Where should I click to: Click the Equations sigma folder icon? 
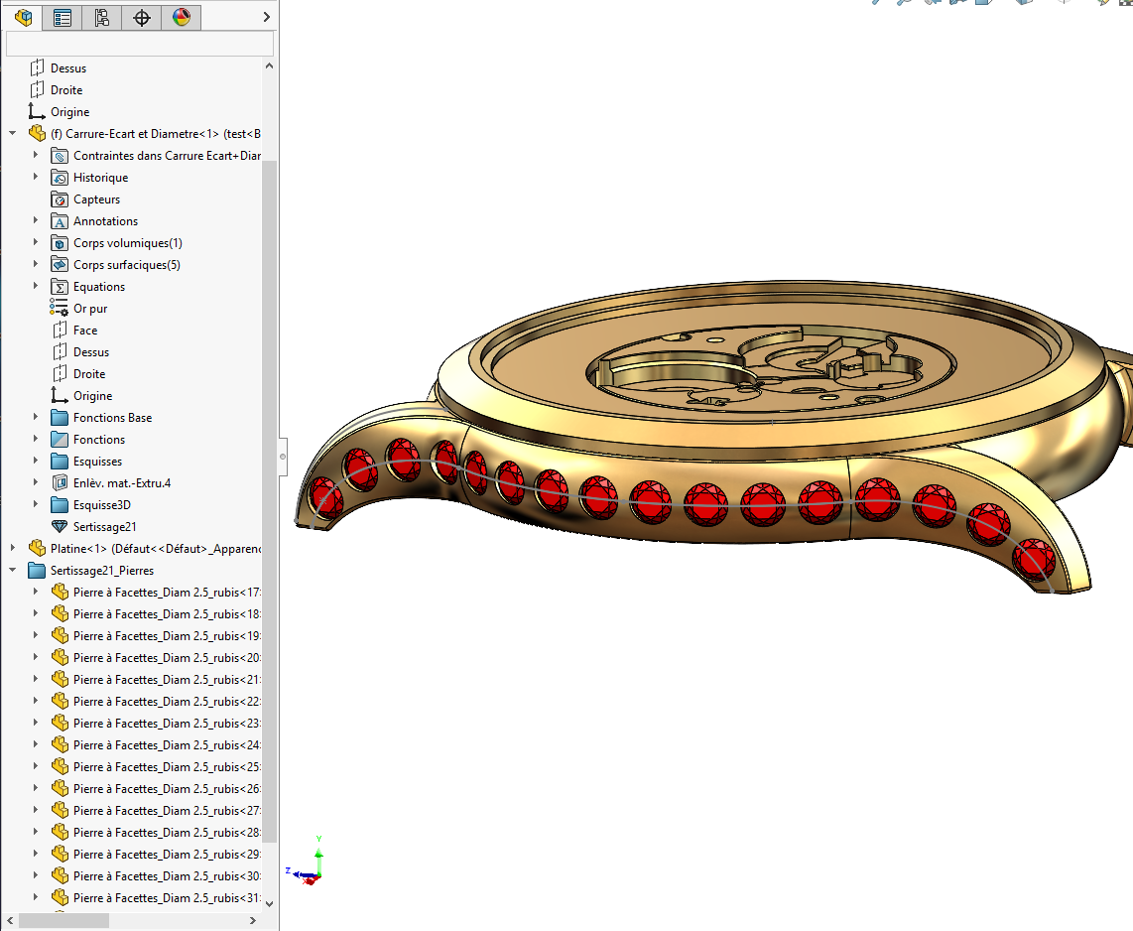[x=60, y=287]
